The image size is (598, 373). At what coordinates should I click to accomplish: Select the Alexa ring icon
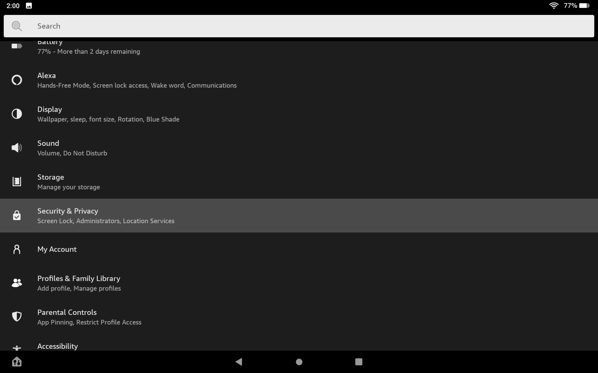[17, 80]
